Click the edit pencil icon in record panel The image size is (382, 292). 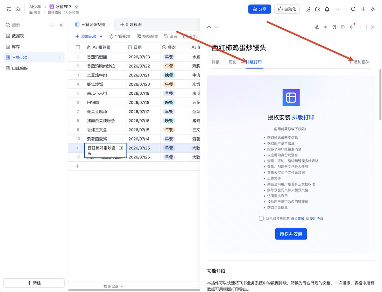[317, 27]
